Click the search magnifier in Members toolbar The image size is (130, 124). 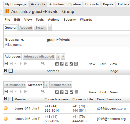[43, 91]
